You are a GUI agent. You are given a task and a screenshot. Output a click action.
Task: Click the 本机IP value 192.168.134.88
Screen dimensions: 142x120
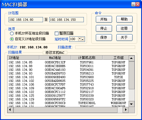pyautogui.click(x=34, y=47)
